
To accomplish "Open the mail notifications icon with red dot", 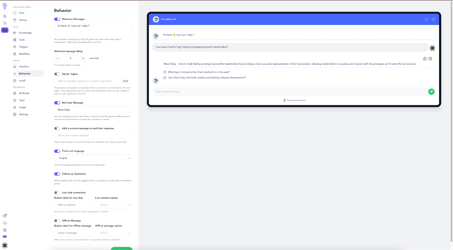I will pyautogui.click(x=5, y=216).
